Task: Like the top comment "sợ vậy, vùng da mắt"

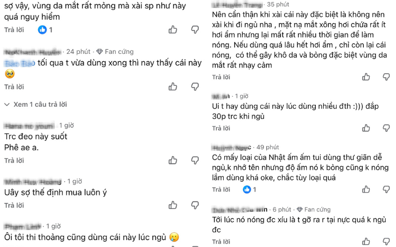Action: coord(173,30)
